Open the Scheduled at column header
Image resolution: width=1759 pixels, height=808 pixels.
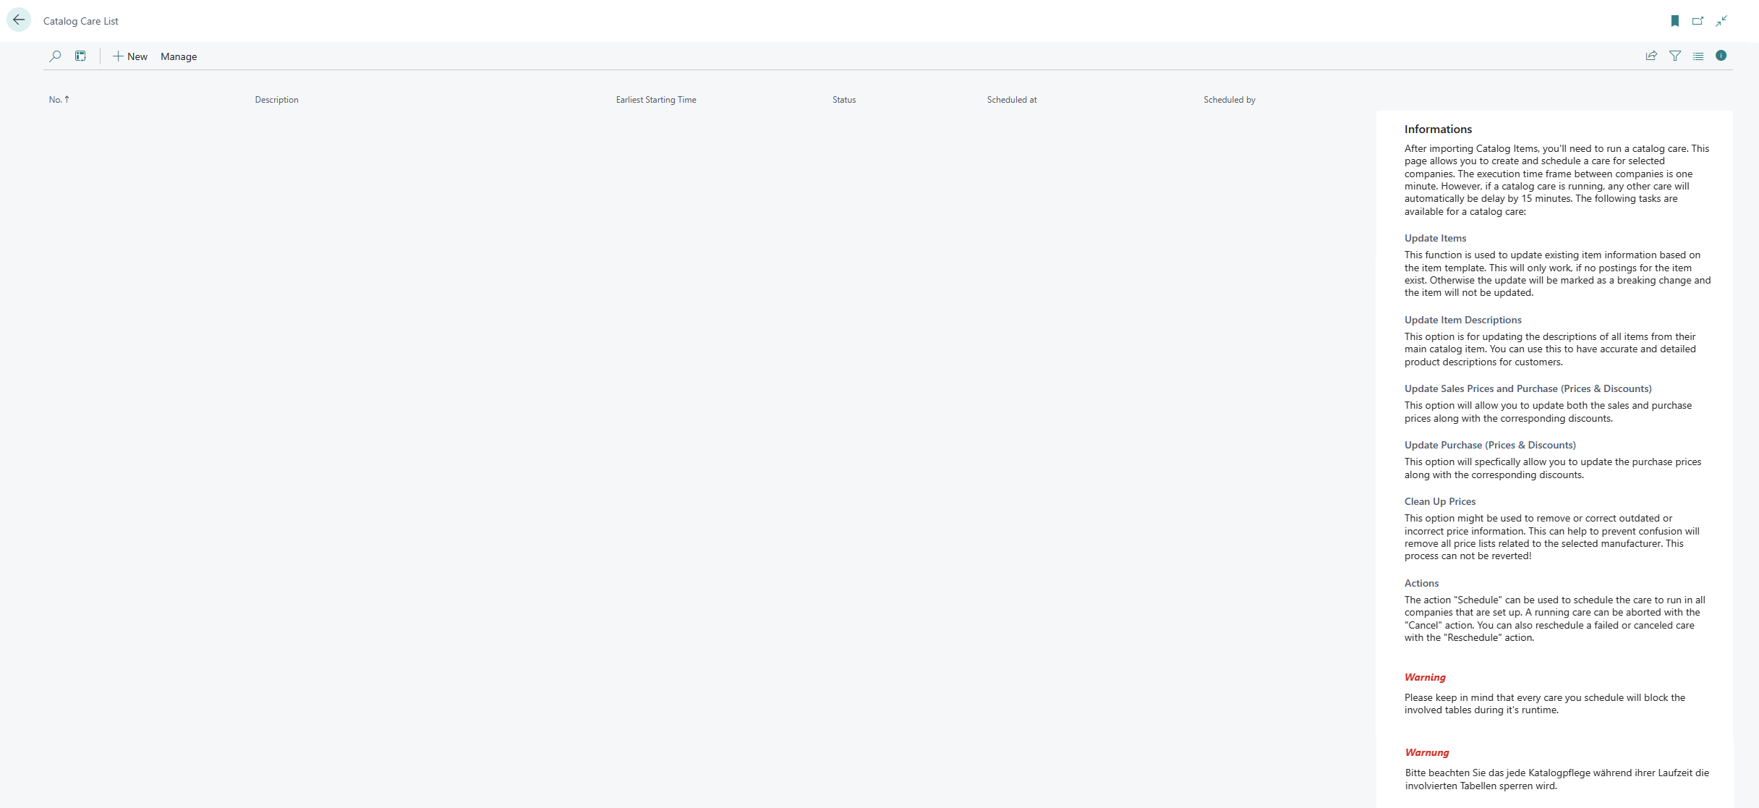click(x=1012, y=100)
